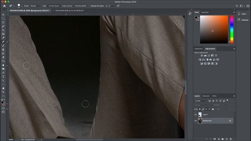This screenshot has height=141, width=251.
Task: Open the tool preset picker arrow
Action: [14, 6]
